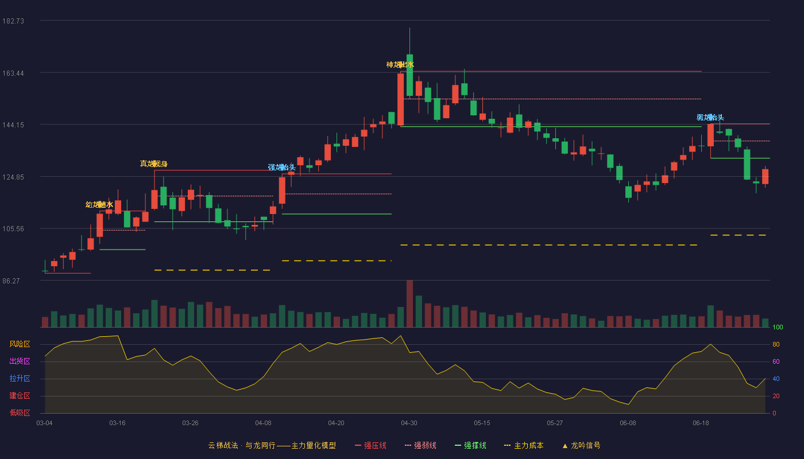Click the 06-18 date label
This screenshot has width=804, height=459.
(x=701, y=423)
